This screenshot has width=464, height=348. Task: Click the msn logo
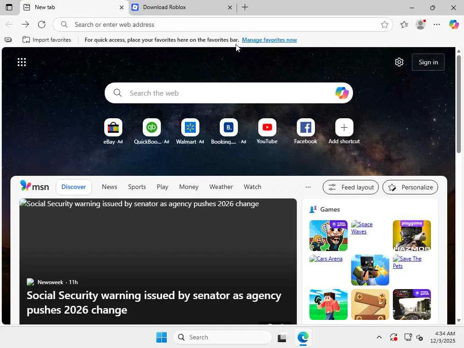click(x=34, y=186)
